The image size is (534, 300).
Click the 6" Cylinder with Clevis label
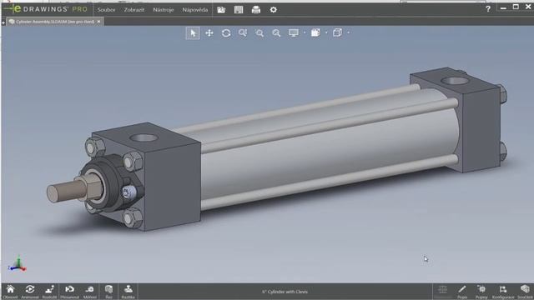click(x=285, y=292)
